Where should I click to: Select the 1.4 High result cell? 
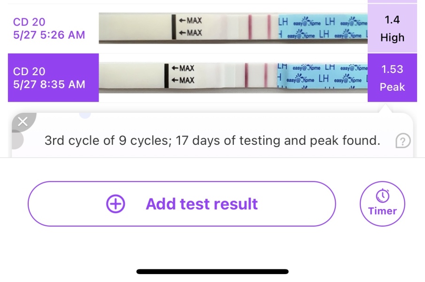[x=393, y=28]
